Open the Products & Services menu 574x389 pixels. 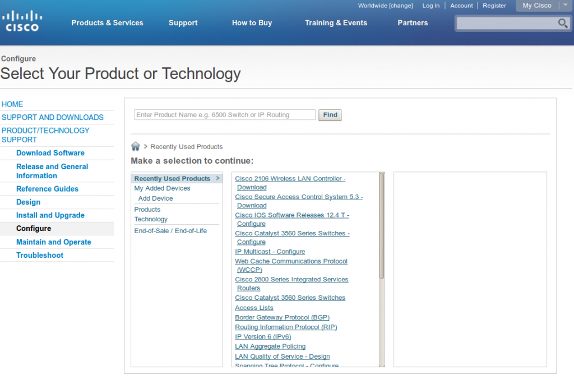point(107,23)
